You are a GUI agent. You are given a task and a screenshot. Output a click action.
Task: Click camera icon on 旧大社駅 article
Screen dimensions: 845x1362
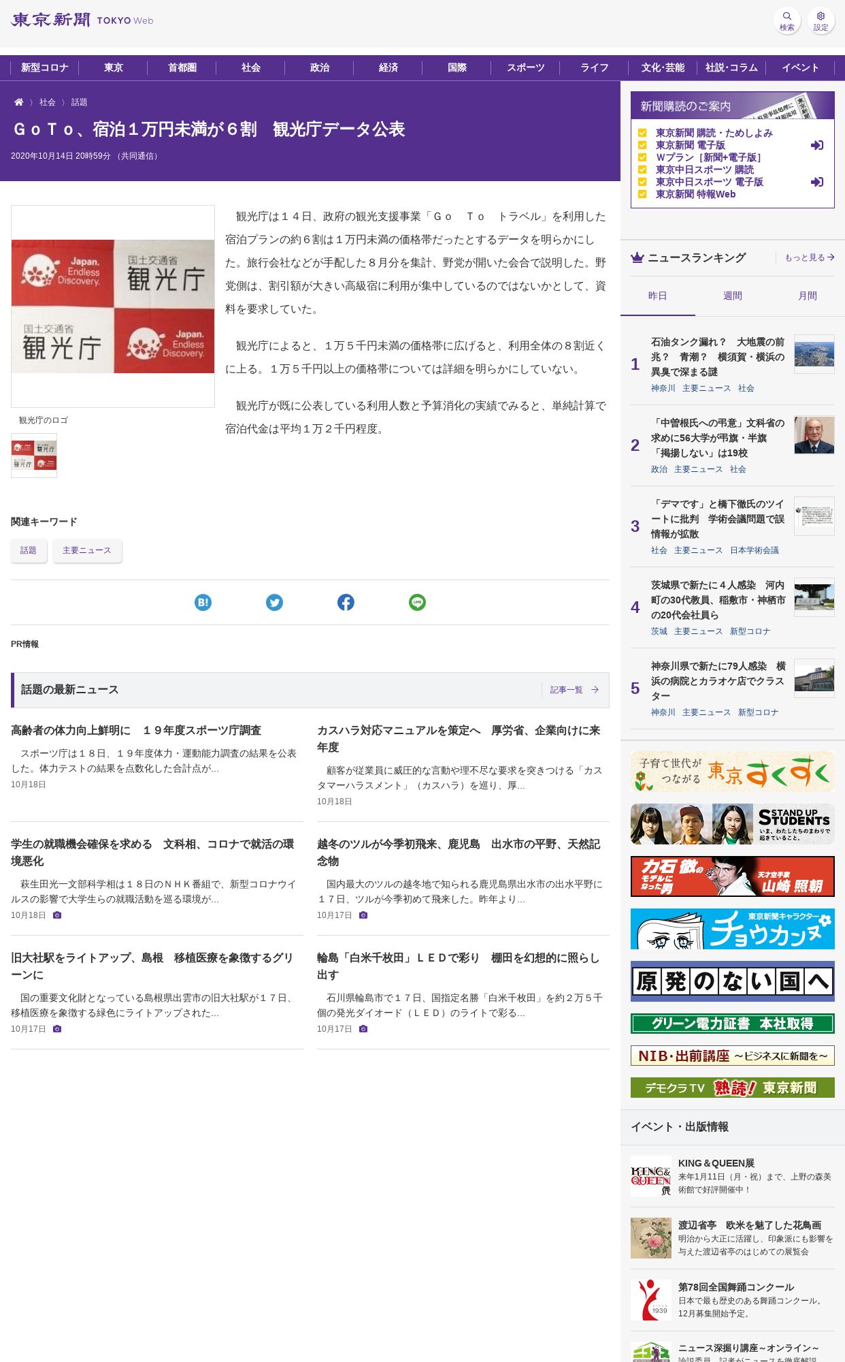click(x=57, y=1029)
